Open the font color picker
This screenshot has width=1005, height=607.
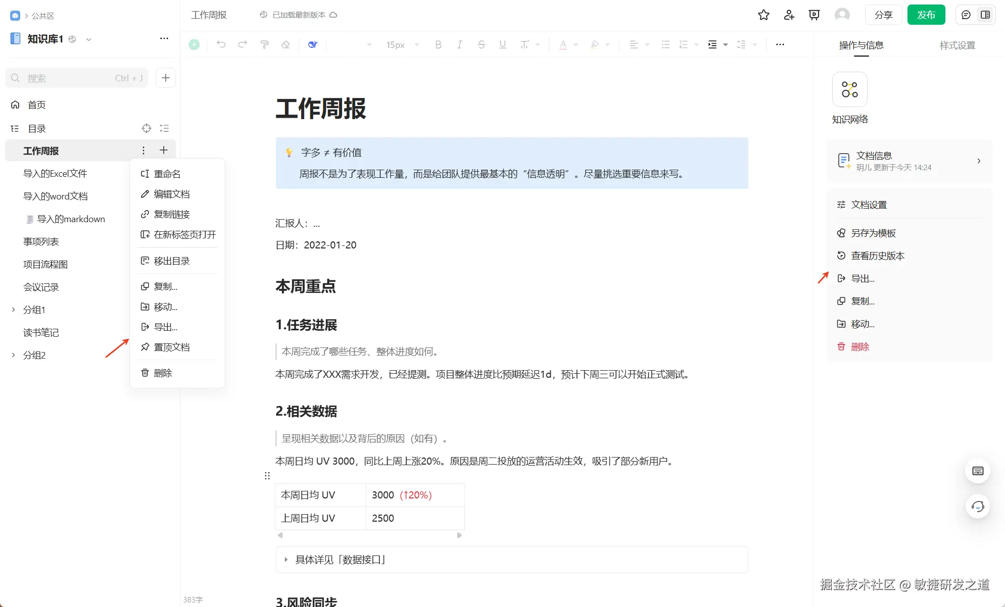(563, 44)
